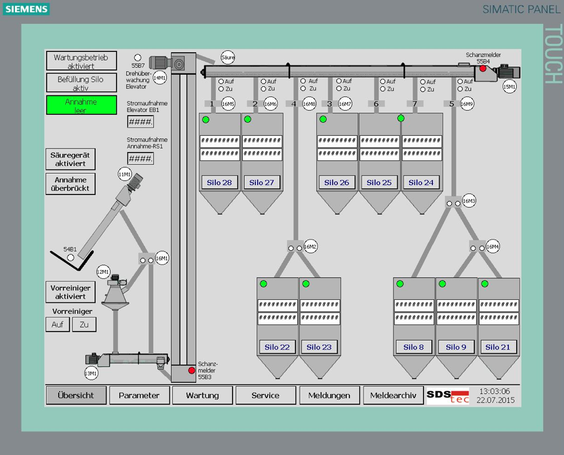Select the Auf radio above slide 16M5
Screen dimensions: 564x455
point(221,81)
